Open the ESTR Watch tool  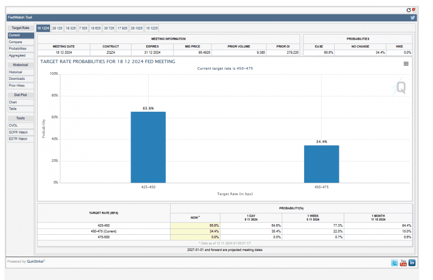pos(21,139)
